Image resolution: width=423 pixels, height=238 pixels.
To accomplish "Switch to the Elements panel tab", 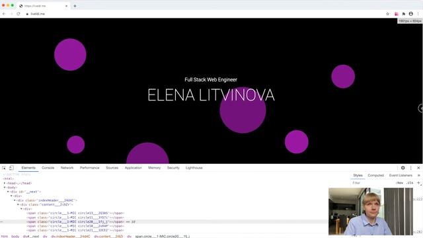I will (x=28, y=168).
